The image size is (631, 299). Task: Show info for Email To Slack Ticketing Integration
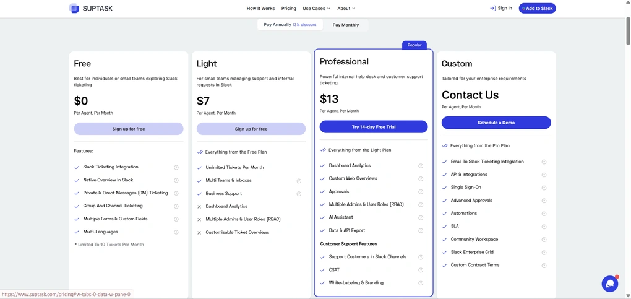pyautogui.click(x=544, y=162)
